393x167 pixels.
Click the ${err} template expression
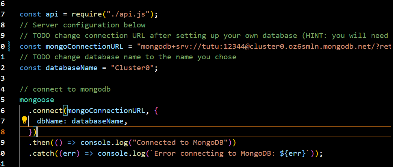point(292,153)
